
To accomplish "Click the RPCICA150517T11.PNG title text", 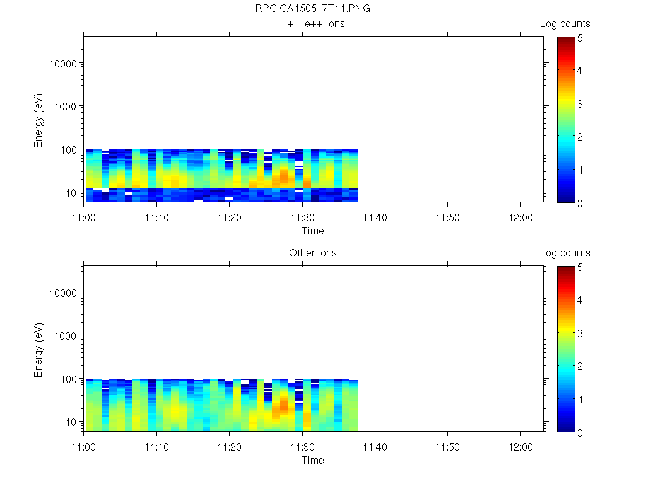I will 313,9.
